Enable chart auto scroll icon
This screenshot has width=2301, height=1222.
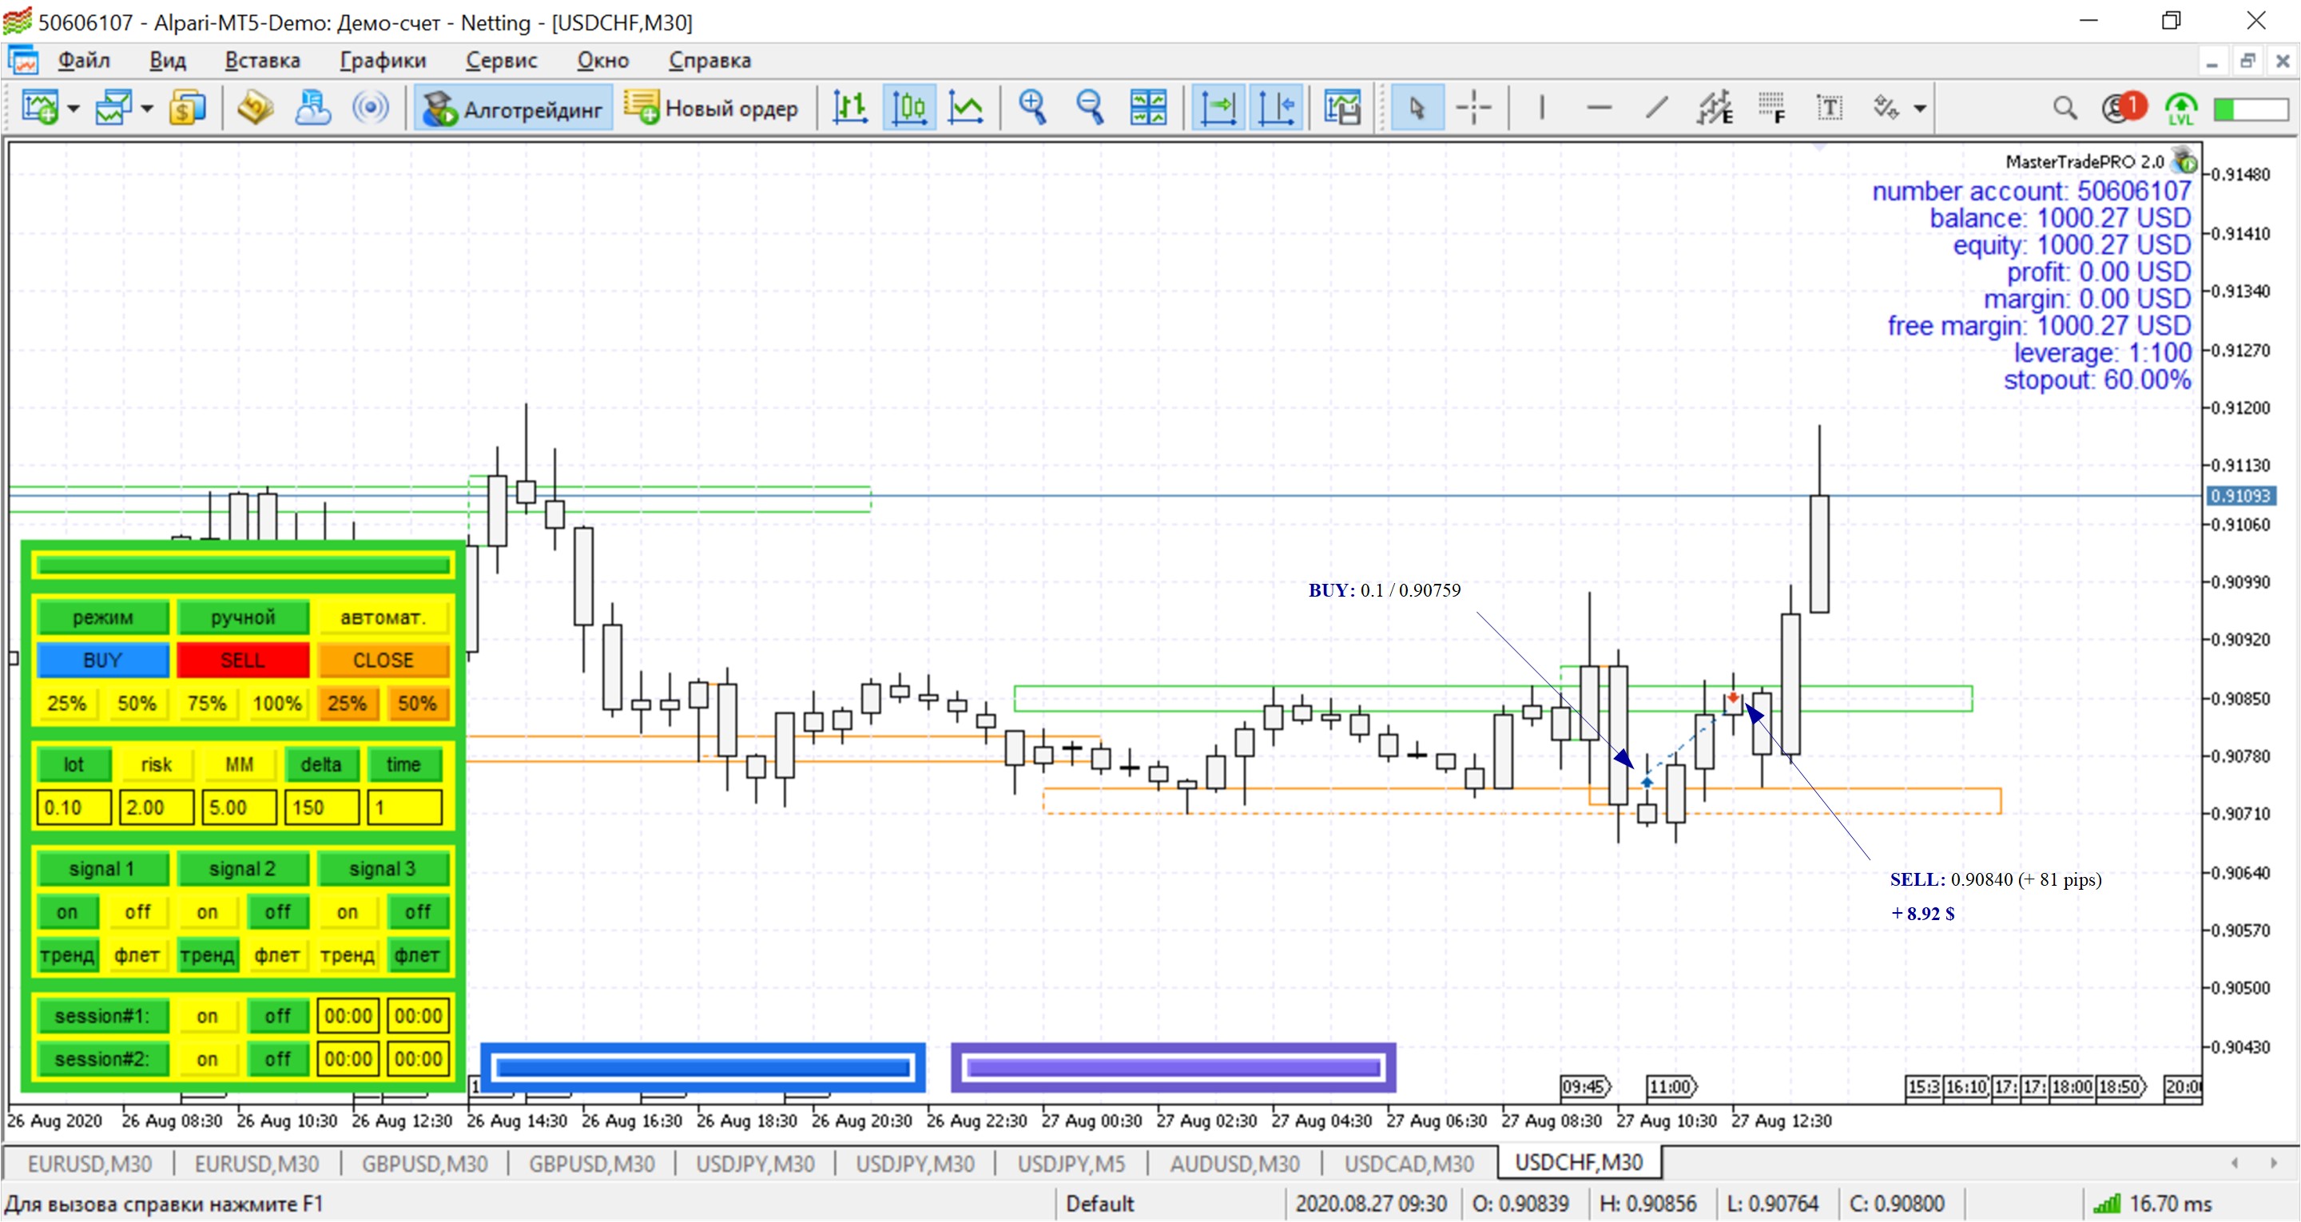click(1218, 108)
